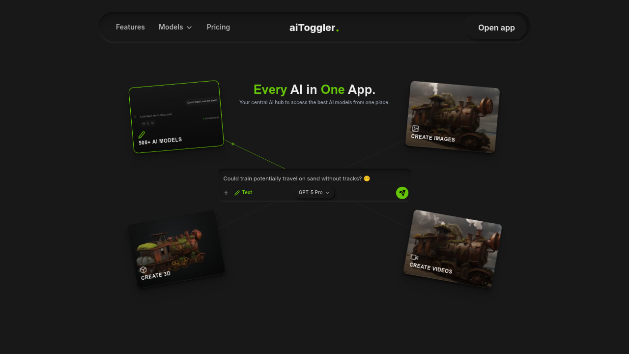Open the Features menu item
The width and height of the screenshot is (629, 354).
[x=130, y=27]
